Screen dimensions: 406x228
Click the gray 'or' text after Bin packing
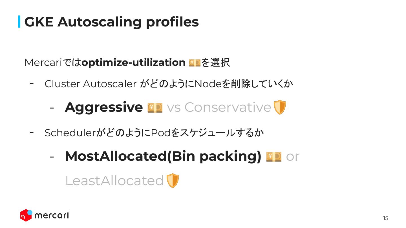pos(292,157)
